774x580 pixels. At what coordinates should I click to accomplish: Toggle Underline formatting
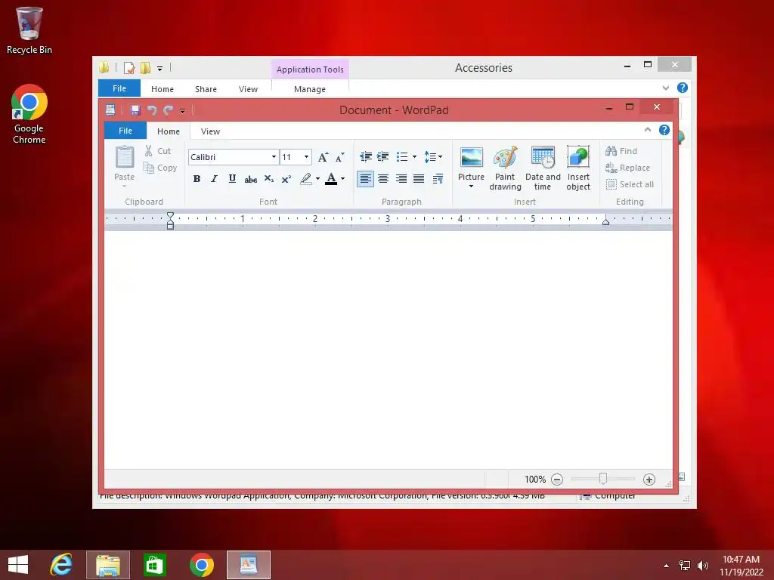(x=232, y=178)
